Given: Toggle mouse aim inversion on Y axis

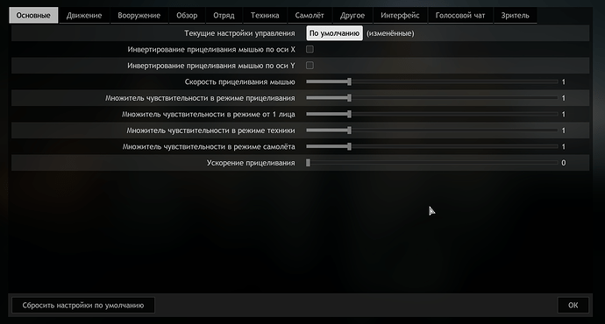Looking at the screenshot, I should click(310, 66).
